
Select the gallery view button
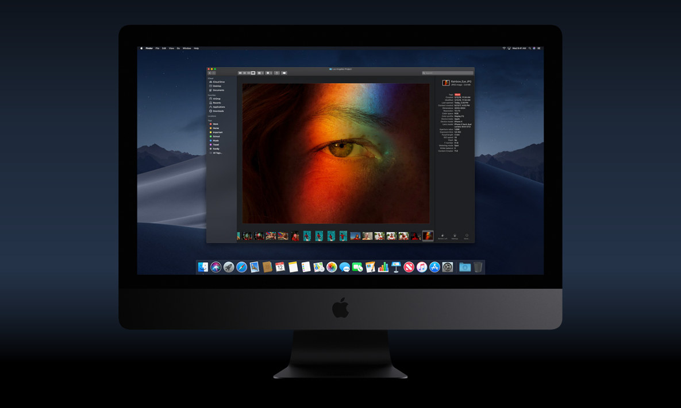[253, 73]
